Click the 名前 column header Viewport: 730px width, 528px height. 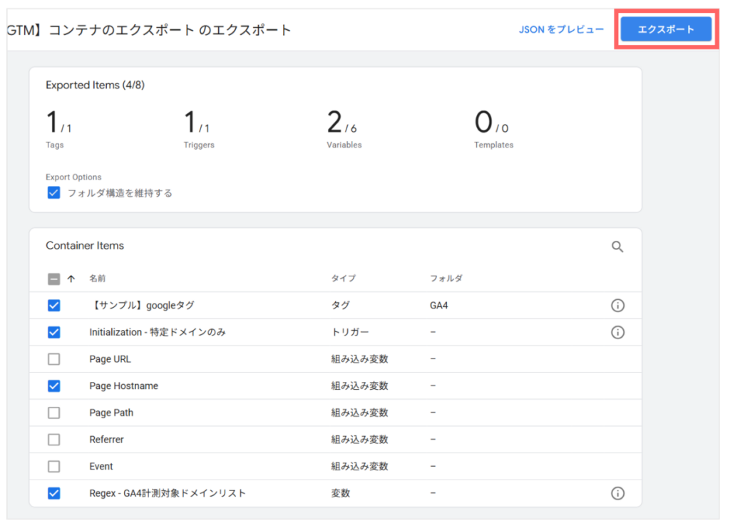click(97, 278)
